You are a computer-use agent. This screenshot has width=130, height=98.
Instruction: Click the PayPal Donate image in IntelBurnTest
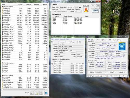tap(95, 11)
